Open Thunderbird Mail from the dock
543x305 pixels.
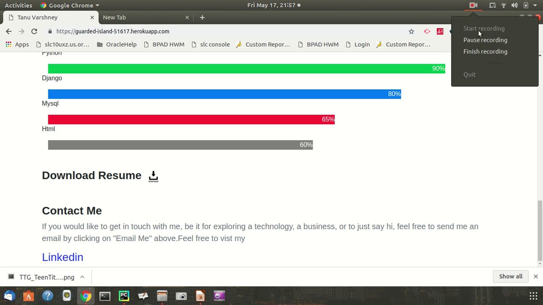click(x=9, y=296)
